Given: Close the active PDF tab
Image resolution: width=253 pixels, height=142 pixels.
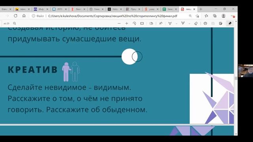Looking at the screenshot, I should [194, 9].
